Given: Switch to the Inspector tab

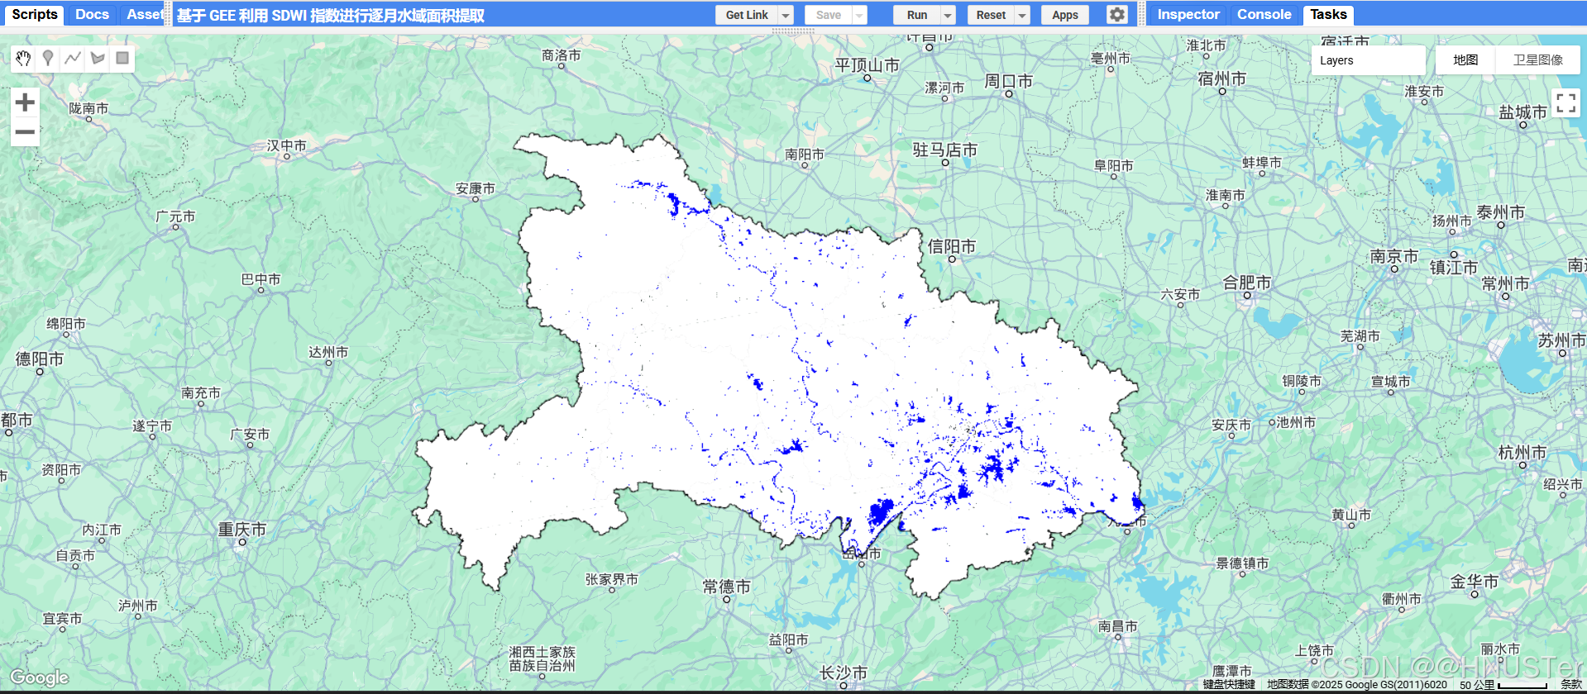Looking at the screenshot, I should point(1188,14).
